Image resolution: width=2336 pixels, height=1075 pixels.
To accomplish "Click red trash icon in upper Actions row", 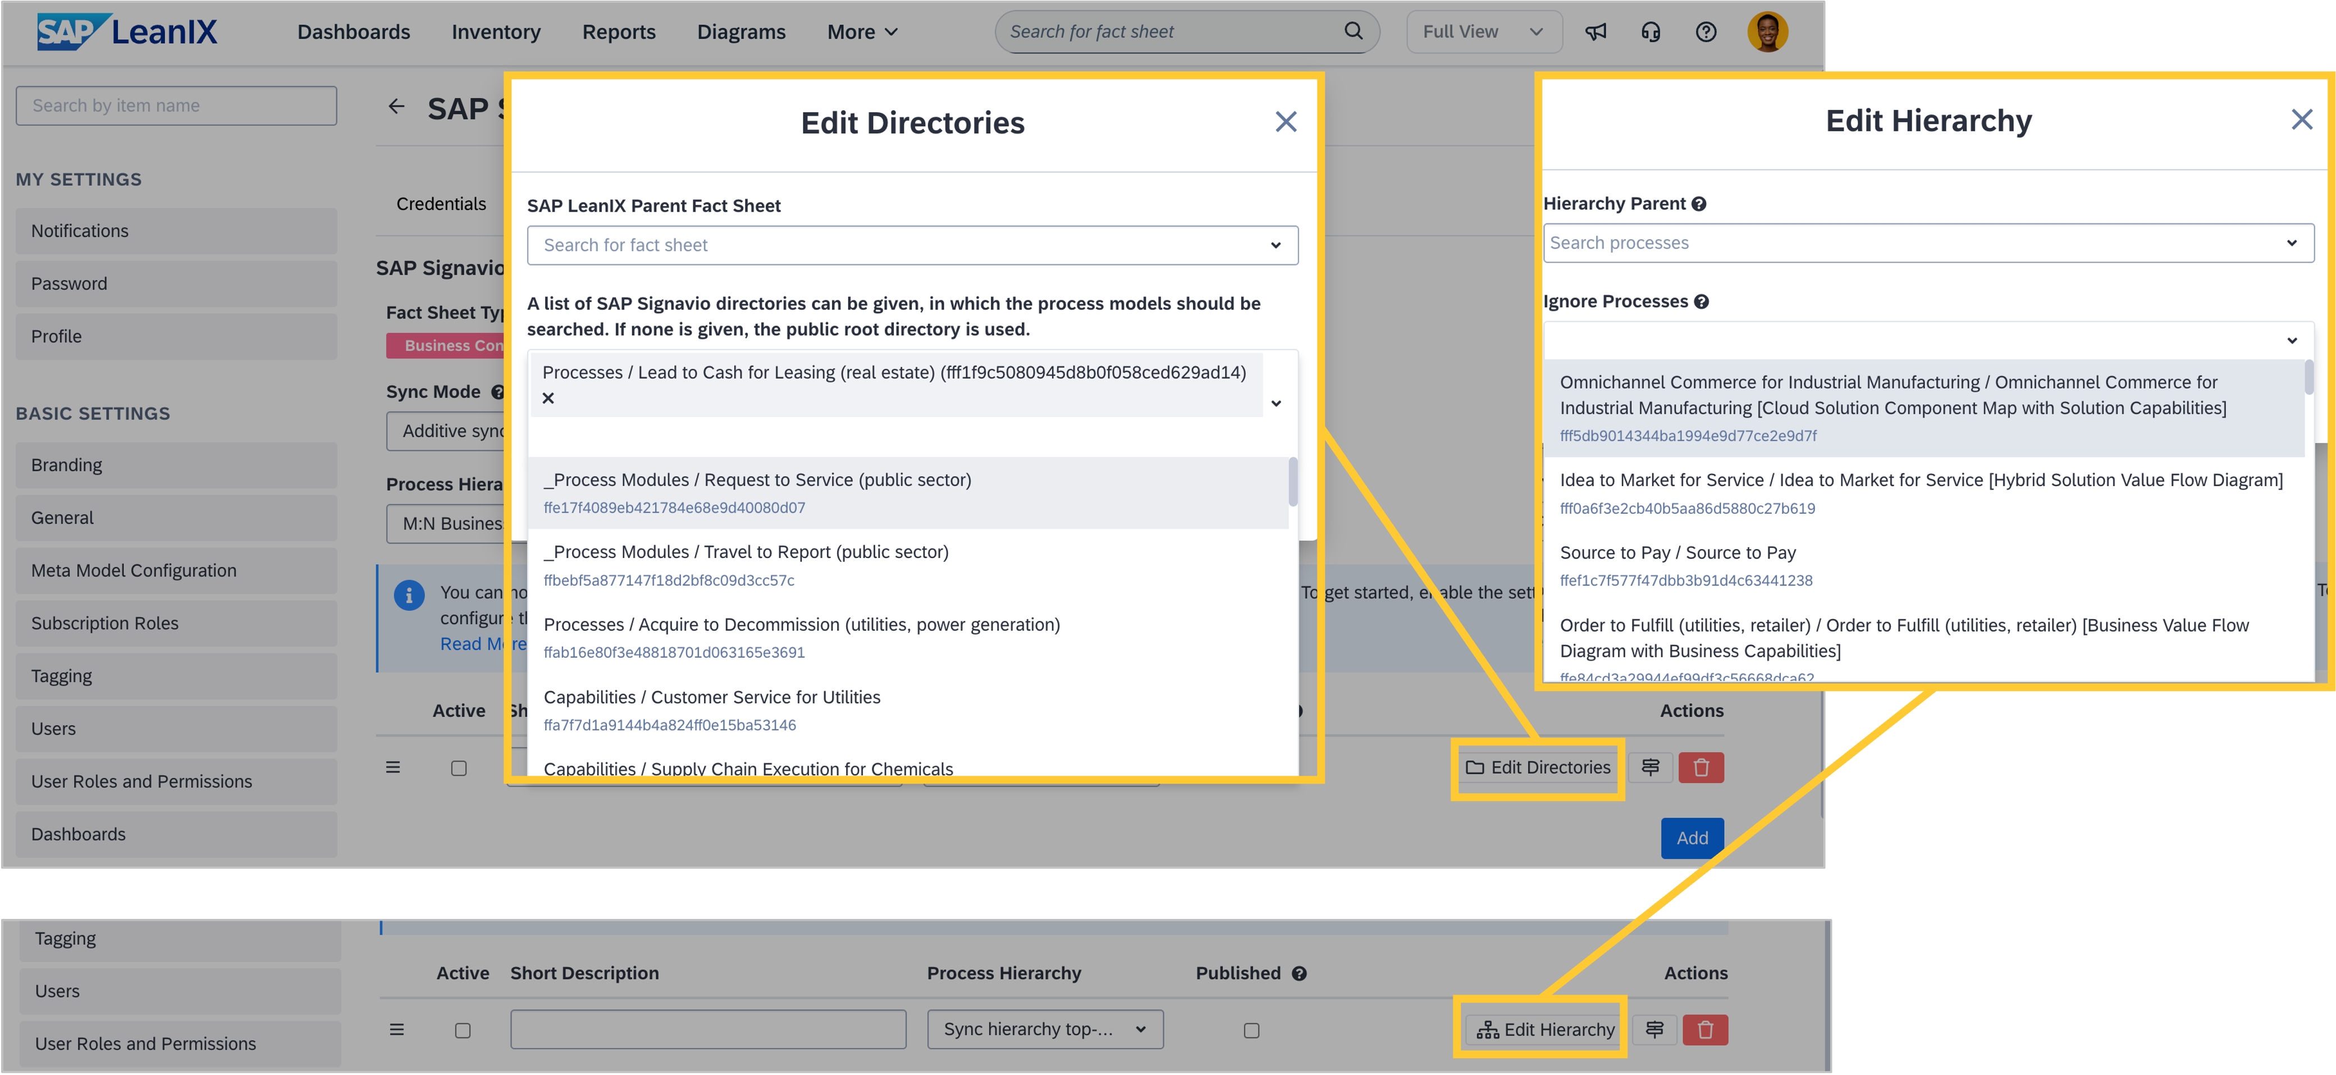I will 1700,768.
